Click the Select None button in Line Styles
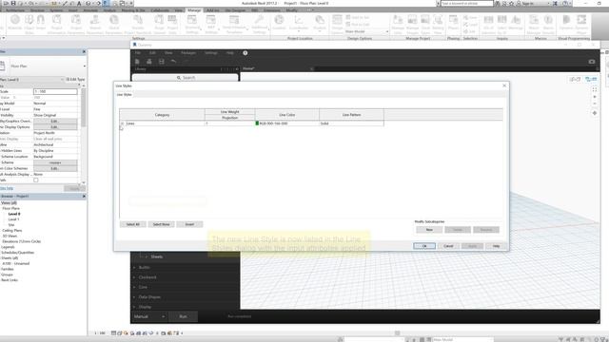The height and width of the screenshot is (342, 609). [161, 224]
